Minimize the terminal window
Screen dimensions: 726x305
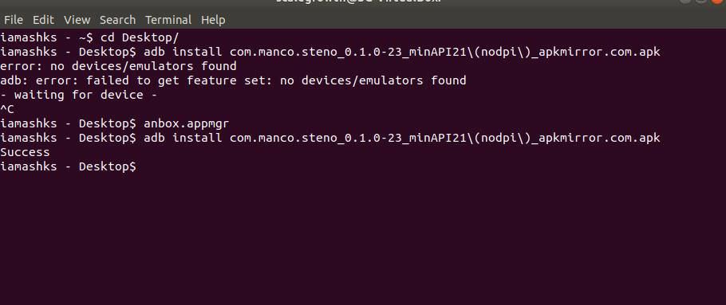pyautogui.click(x=686, y=2)
